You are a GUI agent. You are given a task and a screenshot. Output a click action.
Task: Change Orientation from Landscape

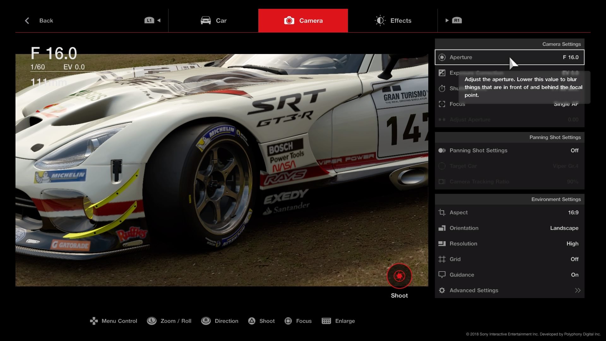pyautogui.click(x=564, y=228)
